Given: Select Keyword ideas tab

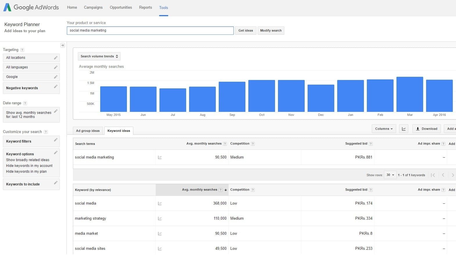Looking at the screenshot, I should 119,131.
